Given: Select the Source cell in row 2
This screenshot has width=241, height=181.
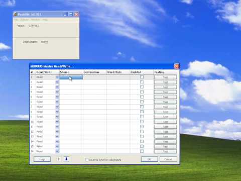Looking at the screenshot, I should pos(71,82).
